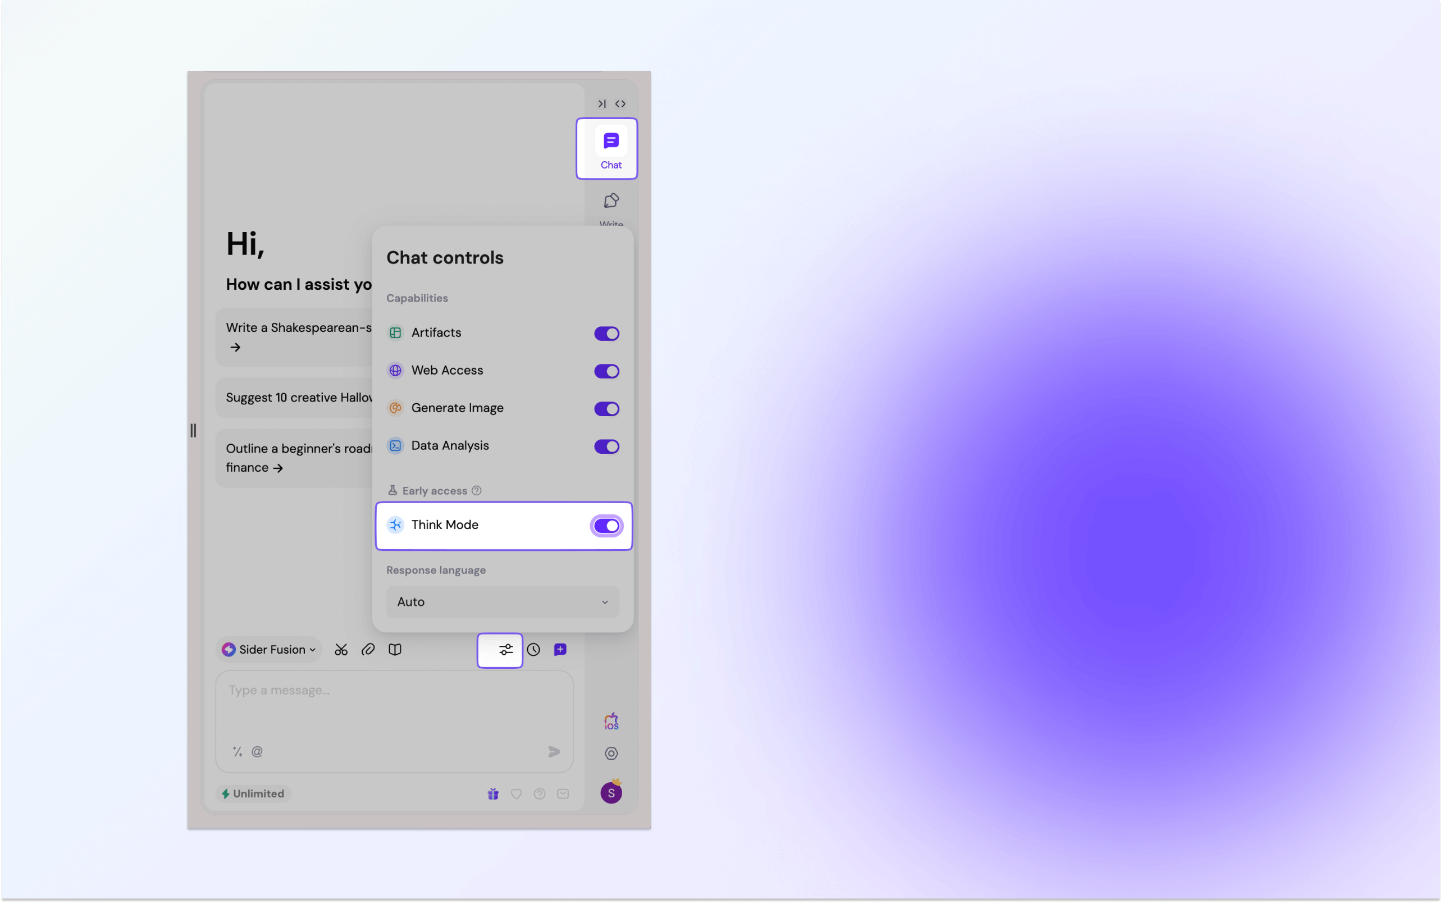Open the prompt book icon

[395, 650]
